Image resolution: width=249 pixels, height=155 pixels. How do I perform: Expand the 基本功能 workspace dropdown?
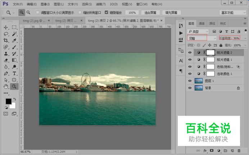(x=233, y=12)
